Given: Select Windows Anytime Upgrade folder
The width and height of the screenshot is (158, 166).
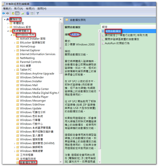Looking at the screenshot, I should [x=37, y=73].
